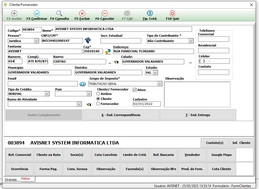This screenshot has height=189, width=259.
Task: Open the 7 - End. Entrega tab
Action: coord(198,115)
